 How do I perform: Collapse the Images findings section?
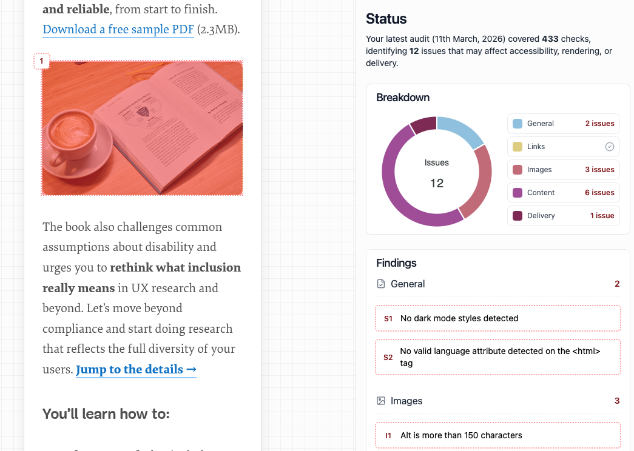(x=406, y=401)
